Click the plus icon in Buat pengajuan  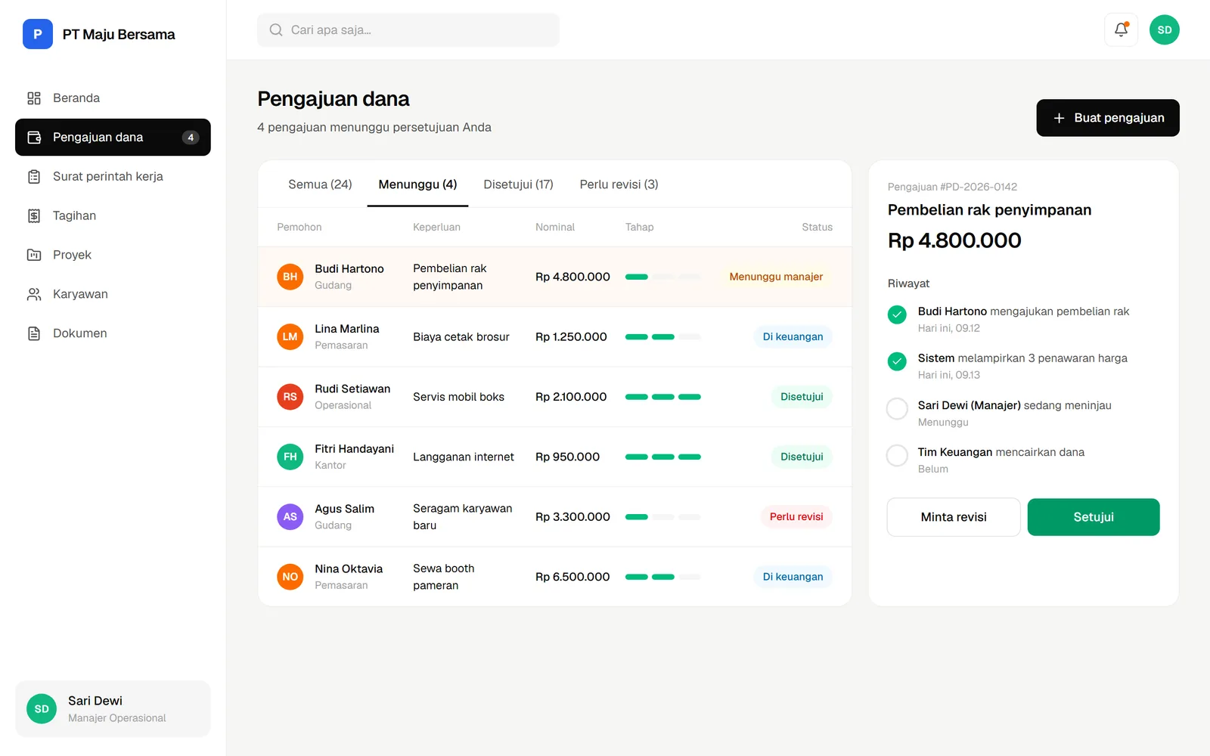pos(1059,118)
